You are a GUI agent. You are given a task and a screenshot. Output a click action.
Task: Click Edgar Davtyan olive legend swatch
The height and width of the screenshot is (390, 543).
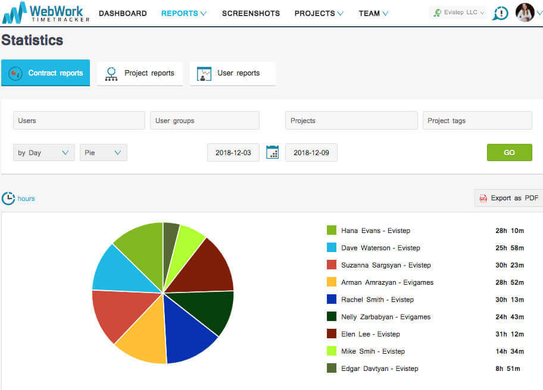(x=332, y=368)
